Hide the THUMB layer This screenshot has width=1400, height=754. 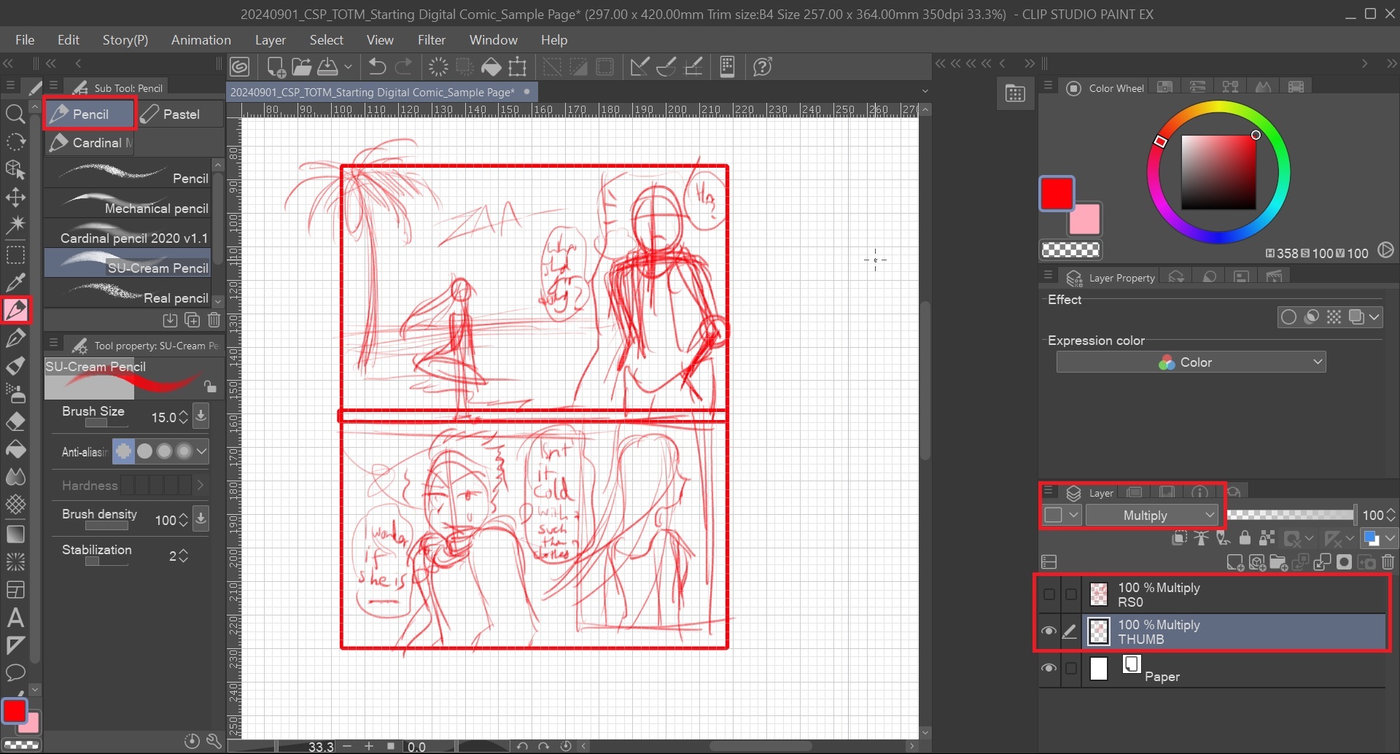coord(1049,631)
